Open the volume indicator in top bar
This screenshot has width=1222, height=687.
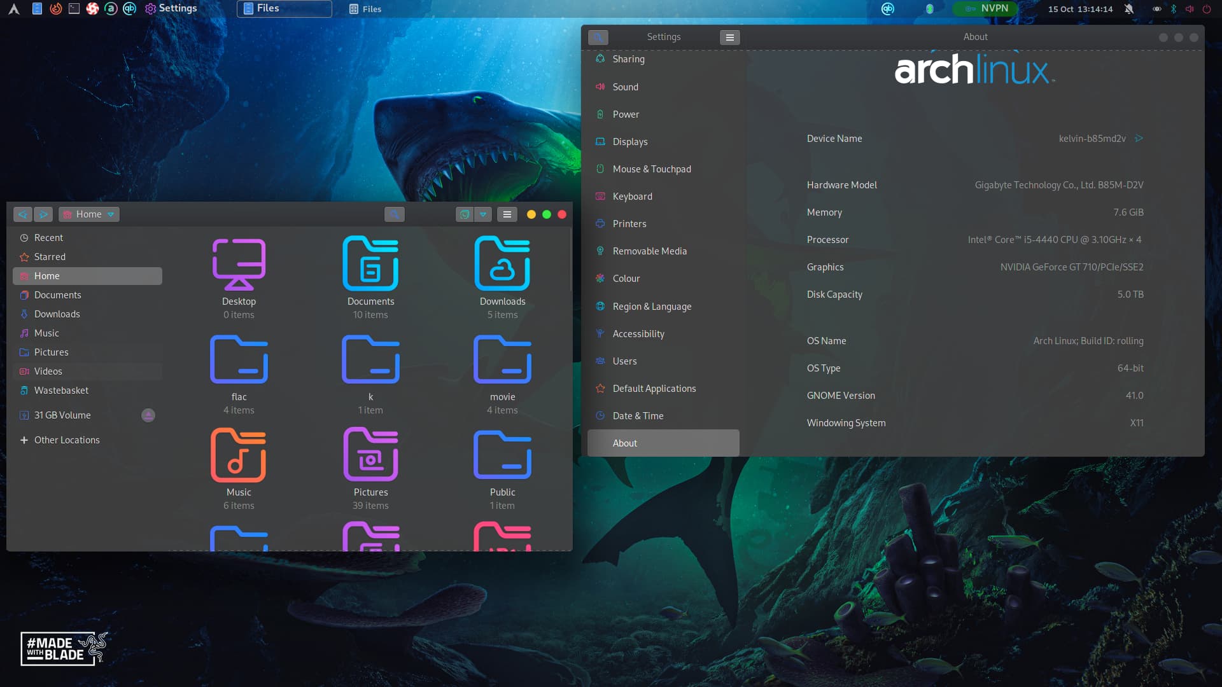click(x=1190, y=9)
